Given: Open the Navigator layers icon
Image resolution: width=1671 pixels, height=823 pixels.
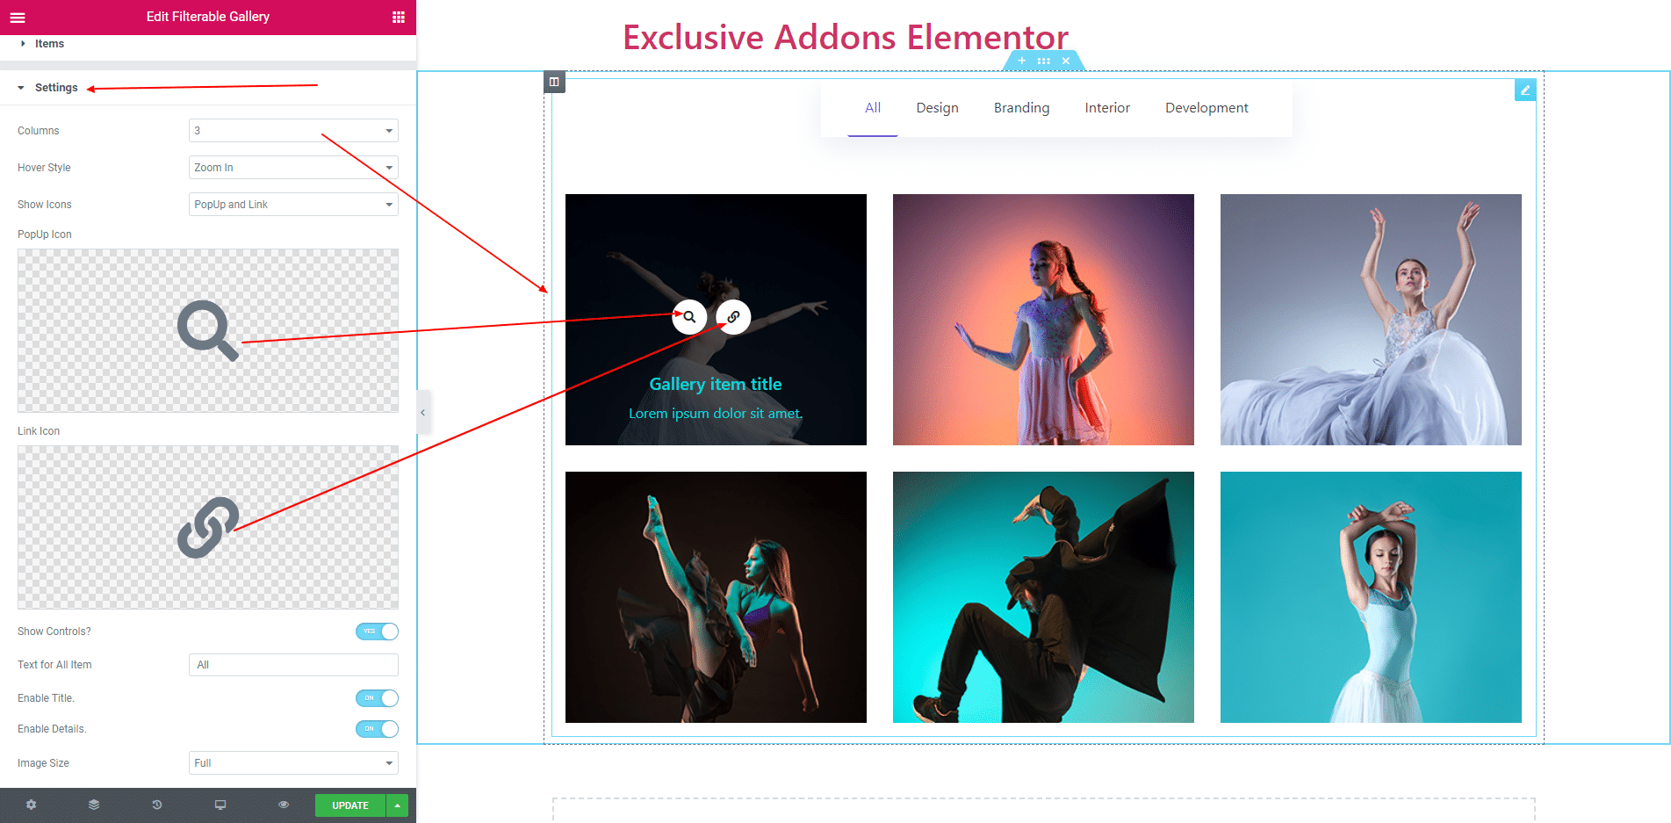Looking at the screenshot, I should [94, 805].
